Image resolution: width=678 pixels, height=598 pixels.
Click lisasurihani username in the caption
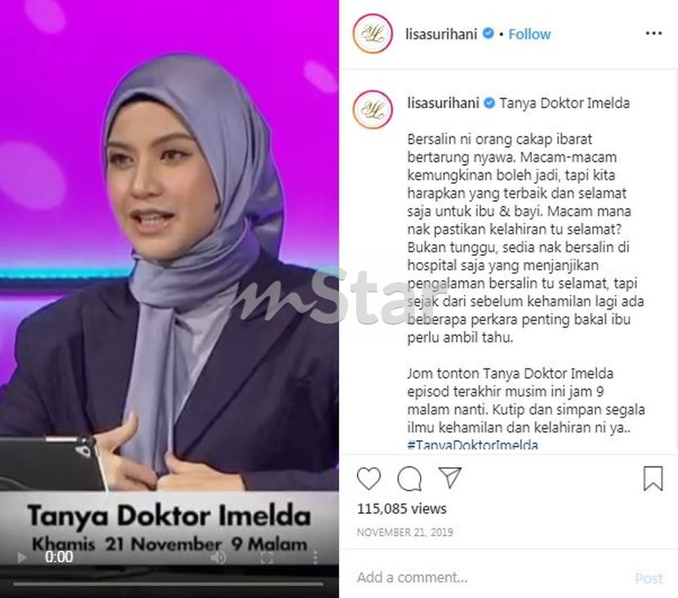pos(444,103)
